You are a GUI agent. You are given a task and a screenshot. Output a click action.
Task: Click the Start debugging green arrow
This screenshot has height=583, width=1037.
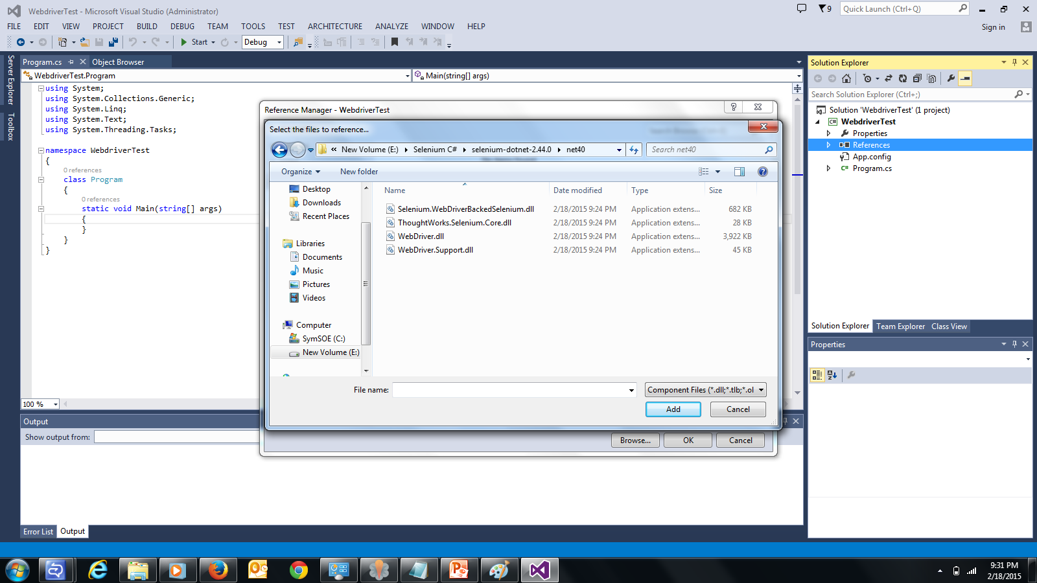click(x=184, y=42)
